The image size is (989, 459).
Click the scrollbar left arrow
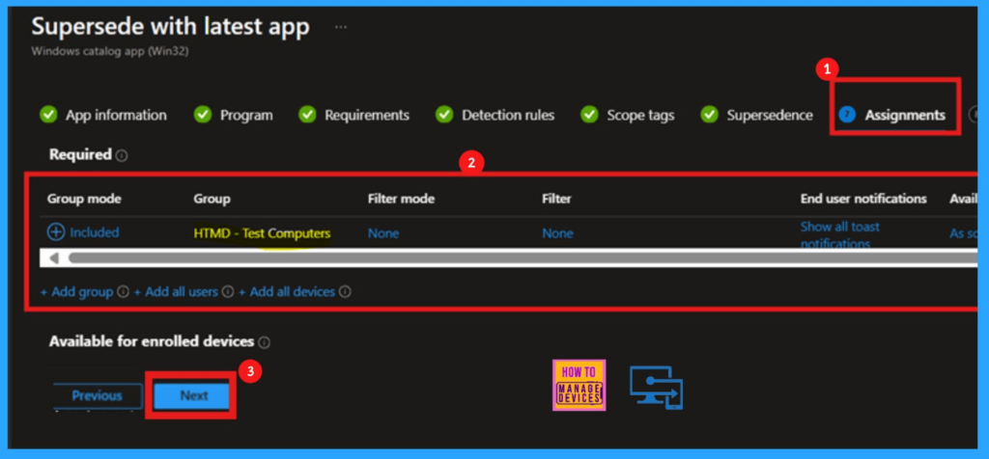pyautogui.click(x=54, y=258)
